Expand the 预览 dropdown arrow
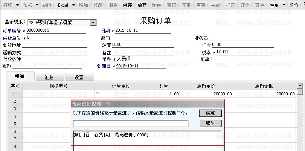The width and height of the screenshot is (305, 151). [x=37, y=5]
